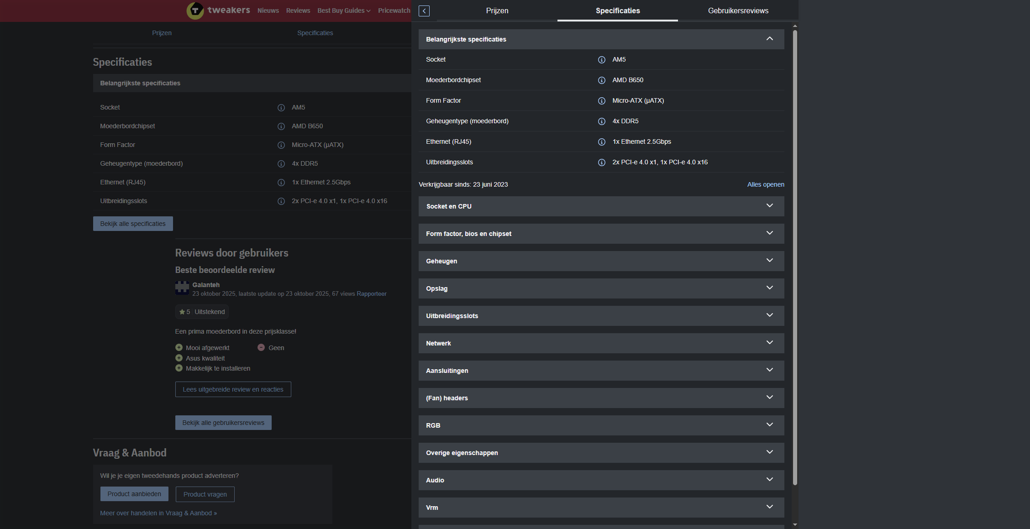Click Bekijk alle gebruikersreviews button
Screen dimensions: 1030x529
[223, 423]
